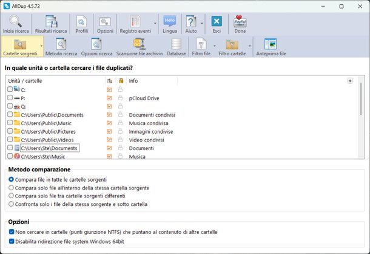Open Risultati ricerca from the toolbar
The image size is (370, 254).
click(51, 21)
